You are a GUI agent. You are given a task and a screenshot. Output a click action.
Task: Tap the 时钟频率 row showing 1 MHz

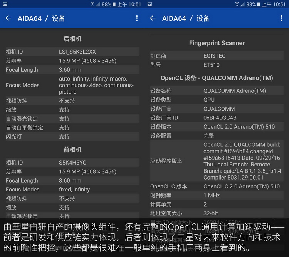[217, 195]
